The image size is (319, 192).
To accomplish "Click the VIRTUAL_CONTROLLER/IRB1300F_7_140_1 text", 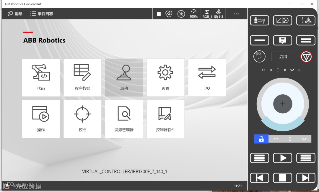I will (x=125, y=171).
